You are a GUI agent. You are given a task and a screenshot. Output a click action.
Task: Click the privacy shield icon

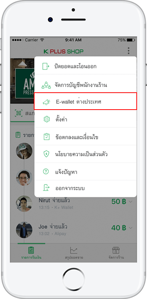coord(46,154)
